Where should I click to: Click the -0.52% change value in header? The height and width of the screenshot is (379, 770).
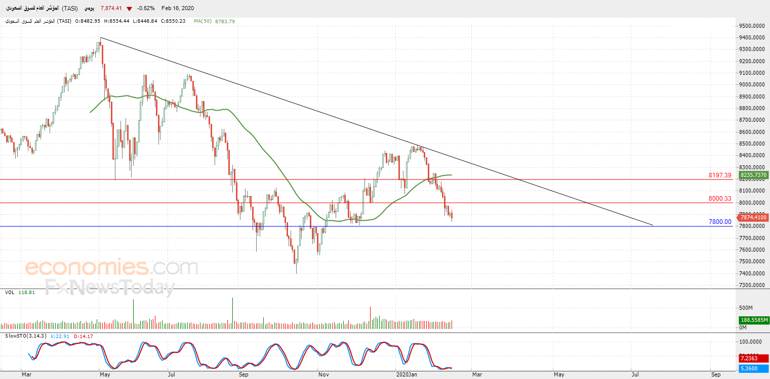(147, 9)
